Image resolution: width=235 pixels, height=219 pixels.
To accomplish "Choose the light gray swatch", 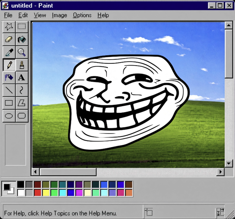I will 29,193.
